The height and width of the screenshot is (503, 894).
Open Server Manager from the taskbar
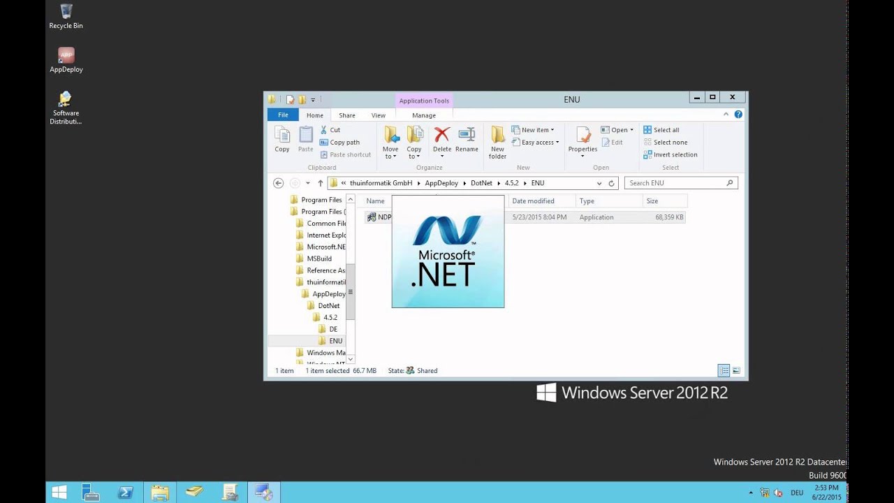91,493
